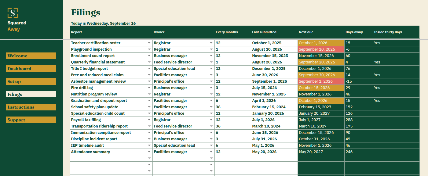Select last submitted August 10, 2026 cell
This screenshot has width=428, height=176.
pyautogui.click(x=274, y=49)
